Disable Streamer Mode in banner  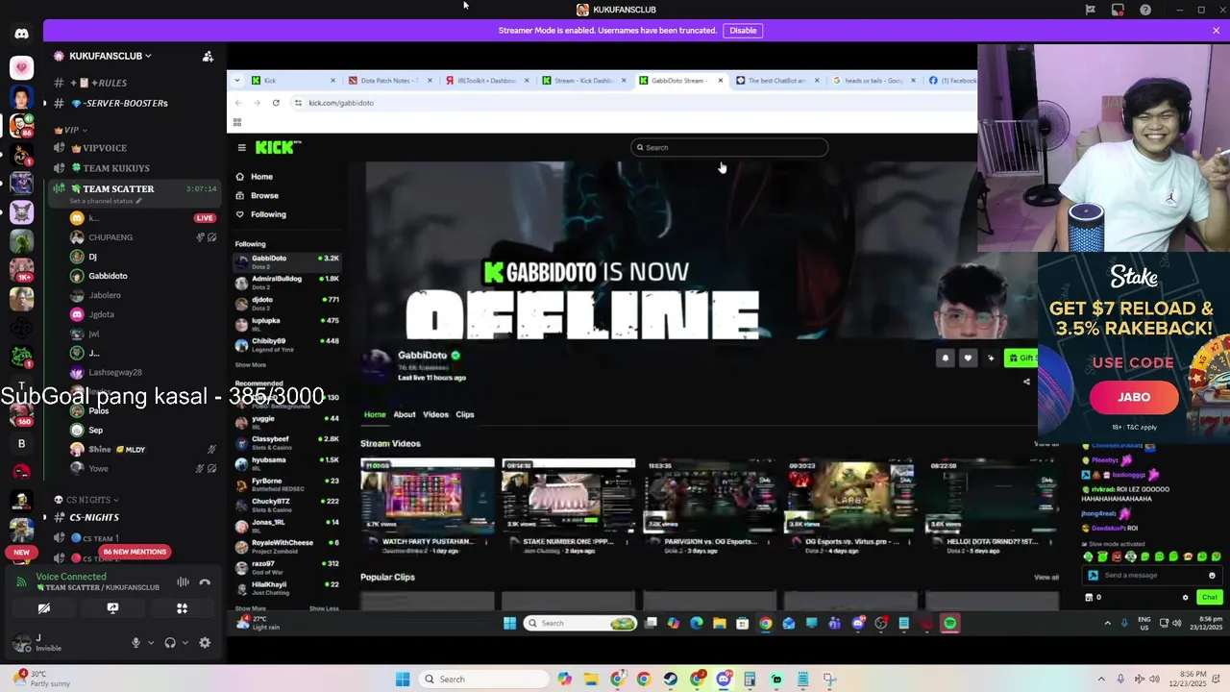pyautogui.click(x=743, y=30)
